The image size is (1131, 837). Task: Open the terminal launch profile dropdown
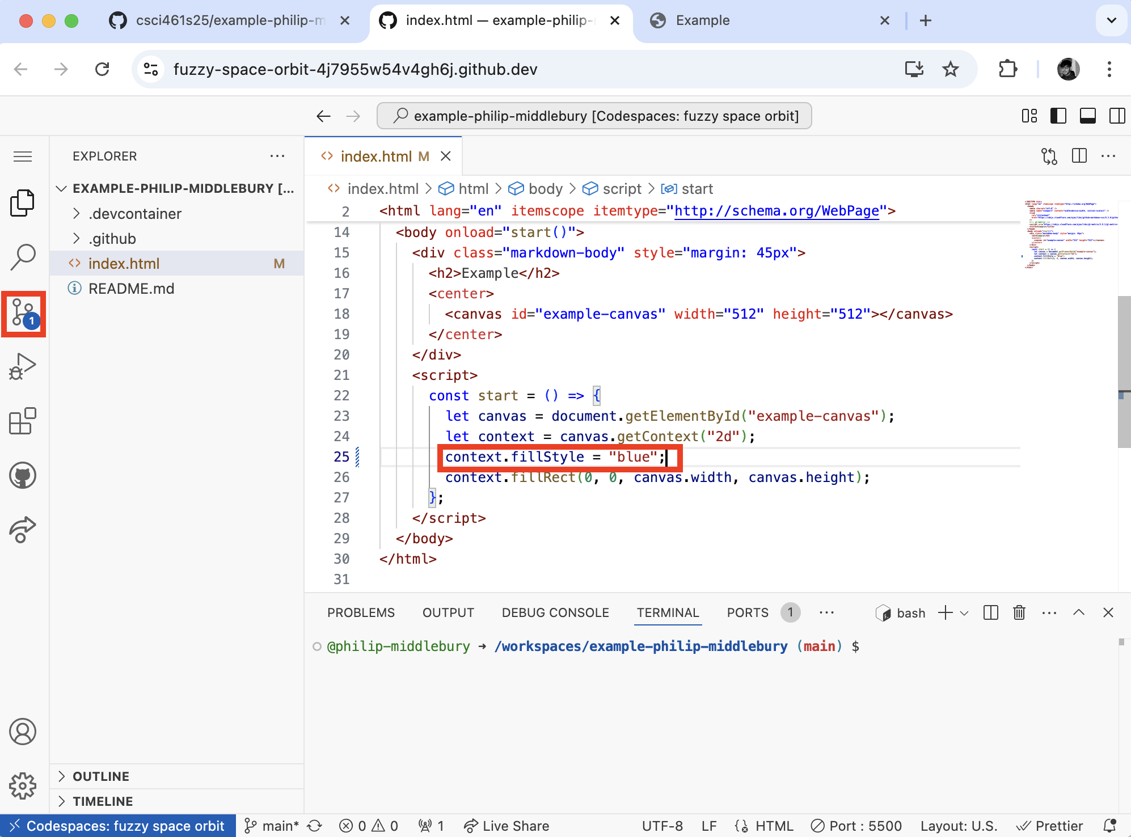coord(964,613)
